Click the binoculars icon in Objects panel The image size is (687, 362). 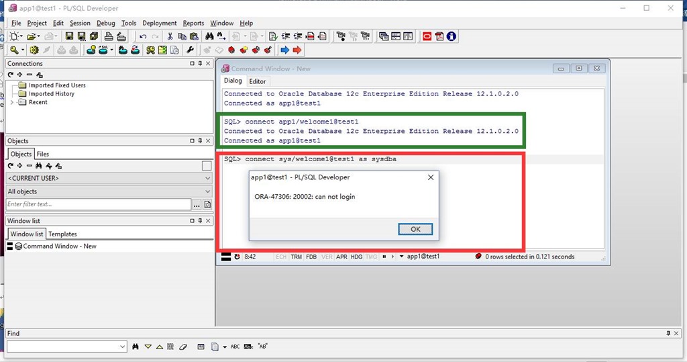pos(39,166)
